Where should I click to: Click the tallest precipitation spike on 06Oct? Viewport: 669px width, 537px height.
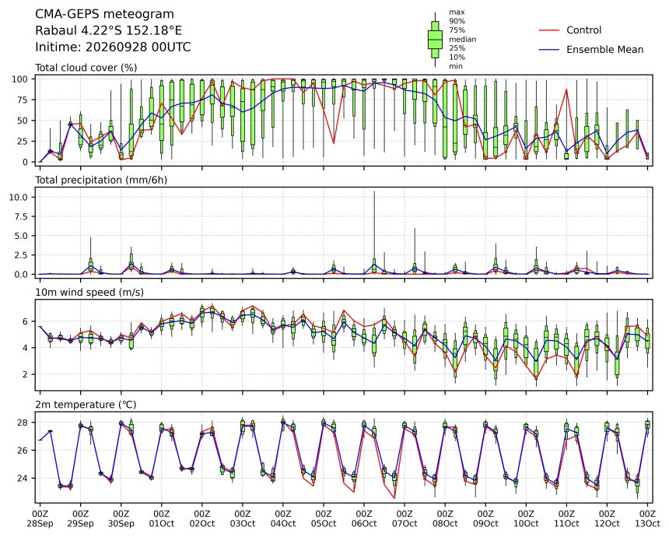pos(374,230)
